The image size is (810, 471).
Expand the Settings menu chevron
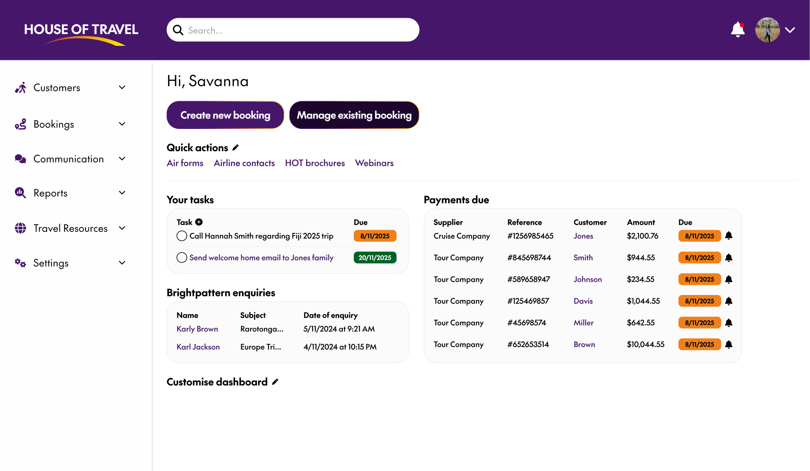point(122,262)
